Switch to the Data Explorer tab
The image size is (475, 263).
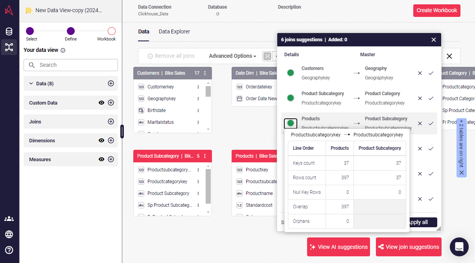pos(174,31)
